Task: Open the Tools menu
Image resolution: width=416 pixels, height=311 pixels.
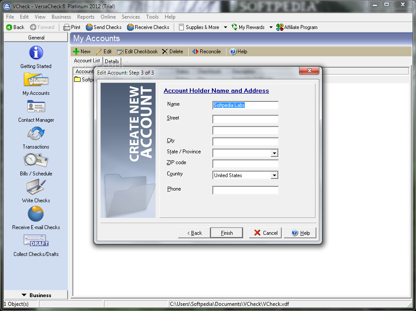Action: [x=152, y=17]
